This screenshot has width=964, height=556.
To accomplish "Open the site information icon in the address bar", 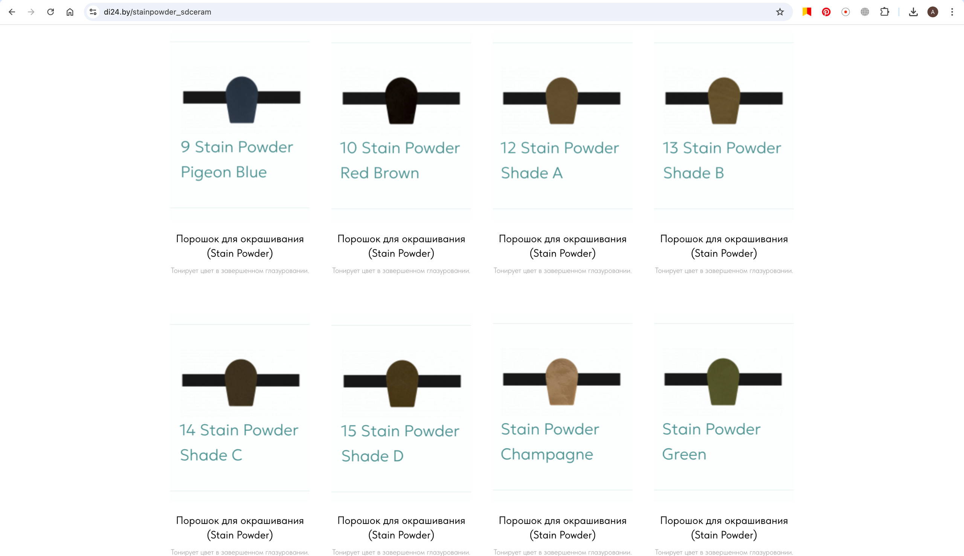I will click(x=93, y=12).
